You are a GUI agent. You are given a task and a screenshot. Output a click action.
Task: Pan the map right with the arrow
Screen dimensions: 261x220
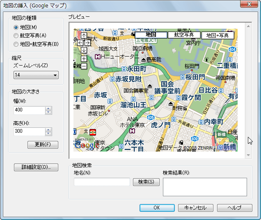point(87,43)
